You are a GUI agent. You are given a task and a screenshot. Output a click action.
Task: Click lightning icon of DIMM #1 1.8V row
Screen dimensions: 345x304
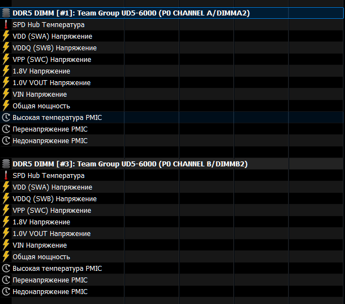6,71
